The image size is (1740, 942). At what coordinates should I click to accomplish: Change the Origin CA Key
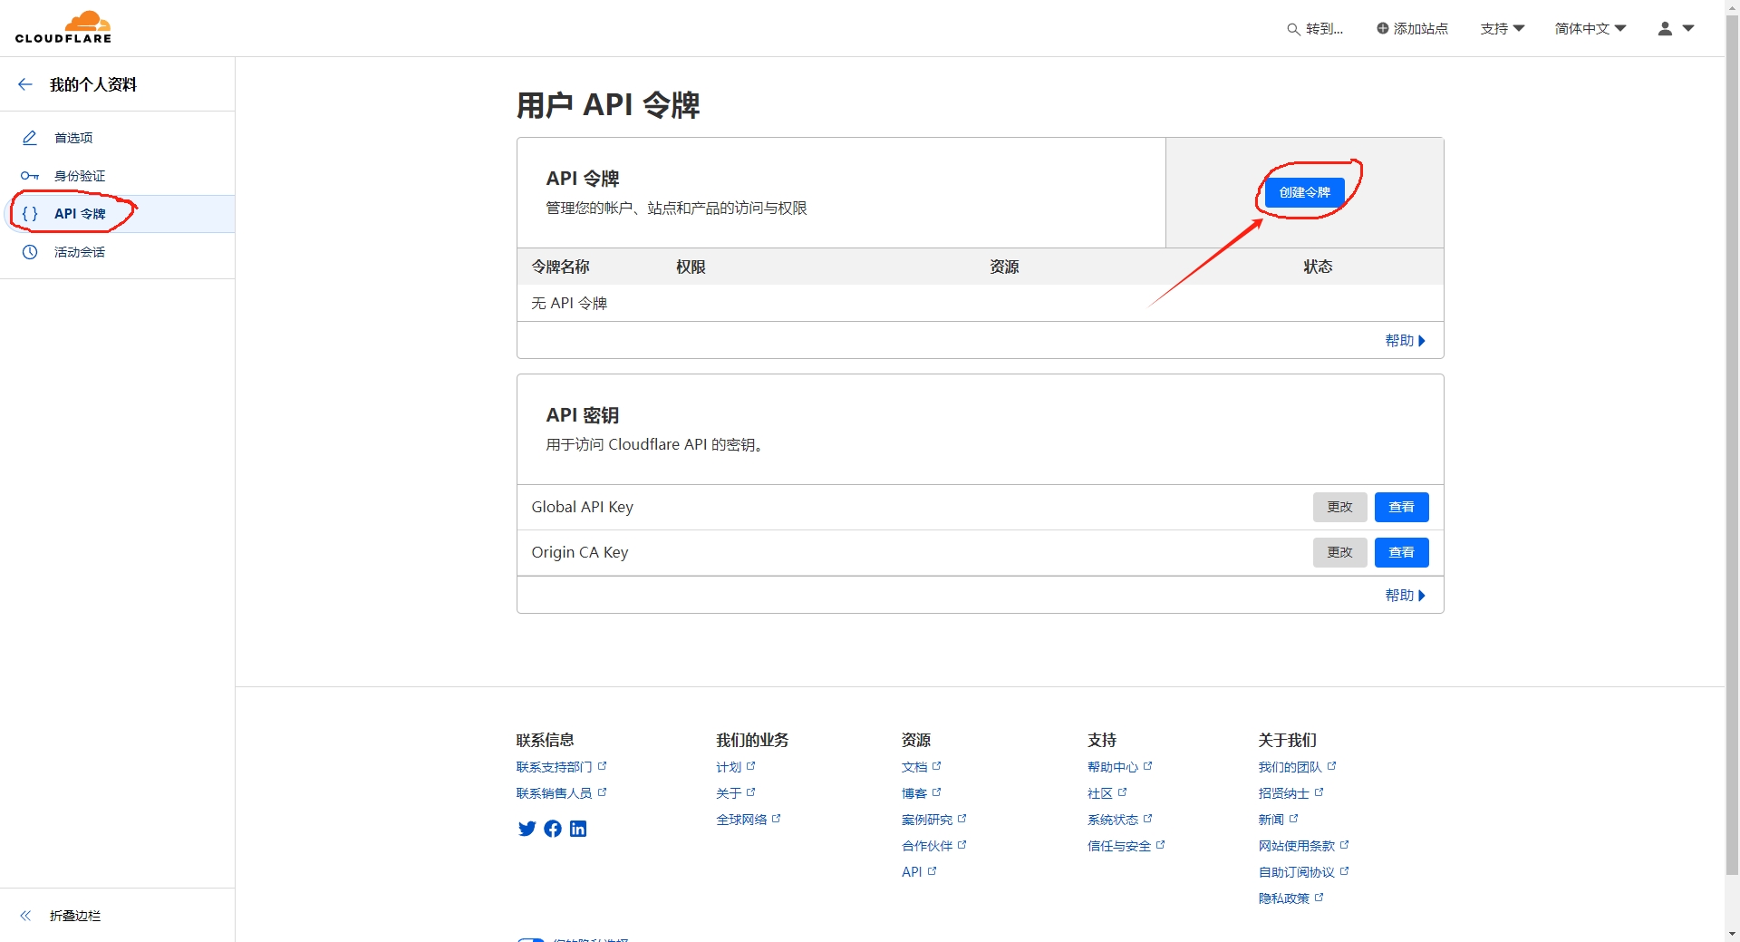[x=1339, y=552]
